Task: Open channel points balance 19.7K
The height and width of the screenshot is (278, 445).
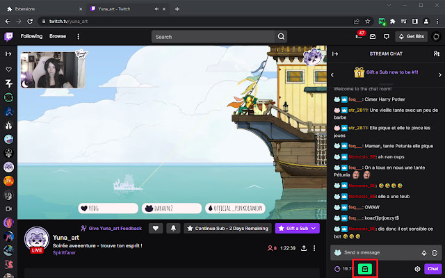Action: (344, 269)
